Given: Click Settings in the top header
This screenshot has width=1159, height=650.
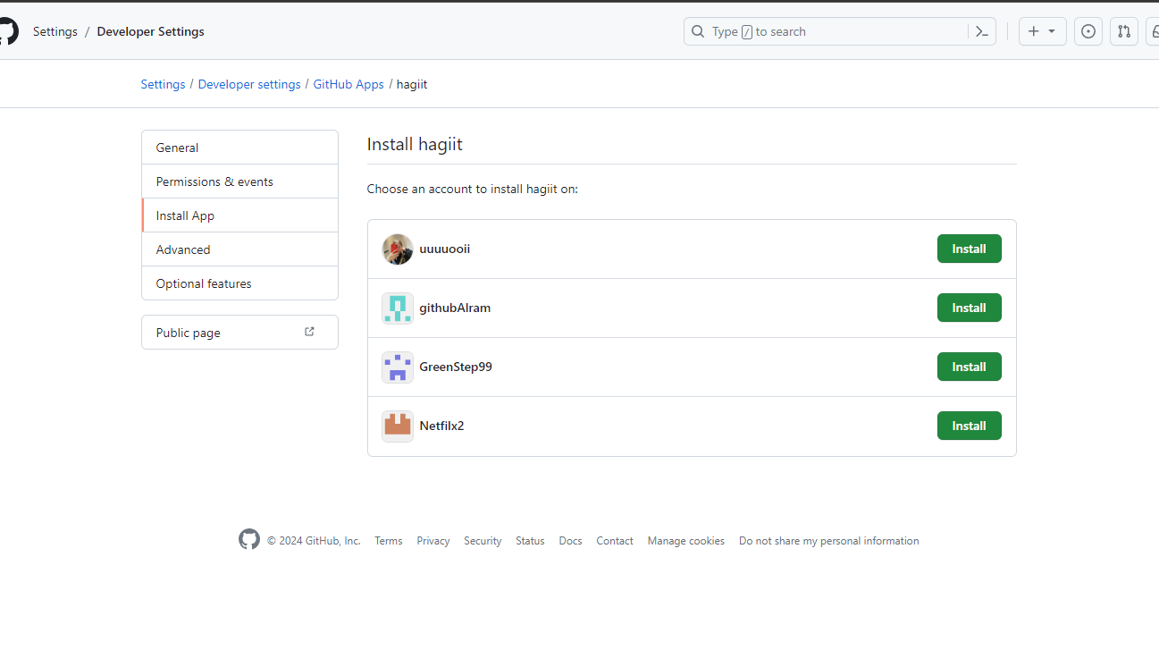Looking at the screenshot, I should [55, 31].
